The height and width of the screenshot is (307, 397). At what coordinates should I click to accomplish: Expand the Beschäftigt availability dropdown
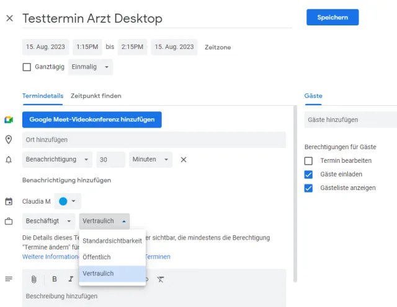48,221
